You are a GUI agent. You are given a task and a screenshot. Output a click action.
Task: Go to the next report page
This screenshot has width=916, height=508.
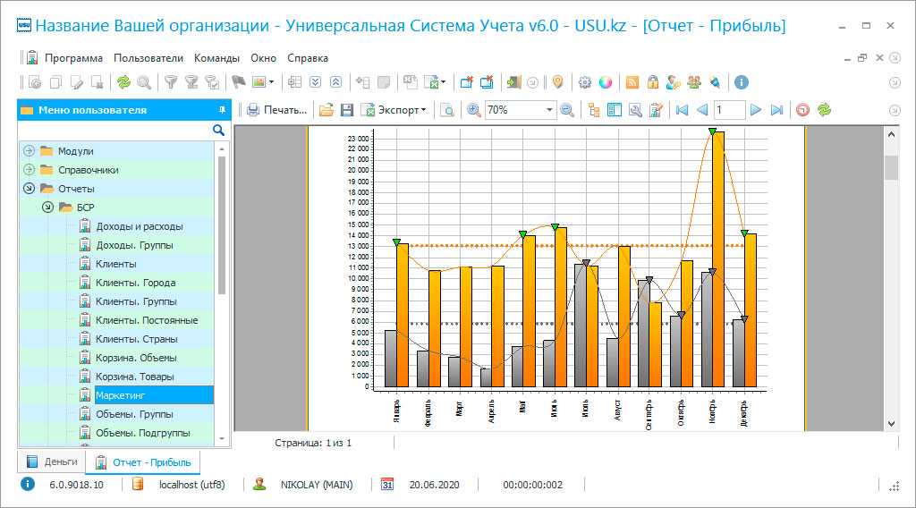(756, 110)
